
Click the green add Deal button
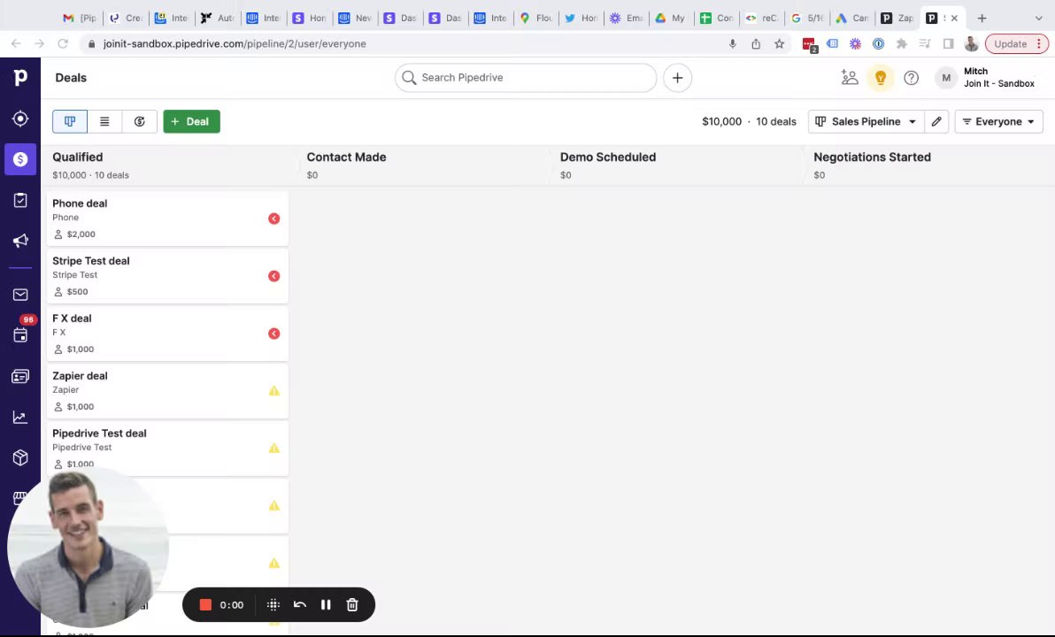click(x=192, y=122)
